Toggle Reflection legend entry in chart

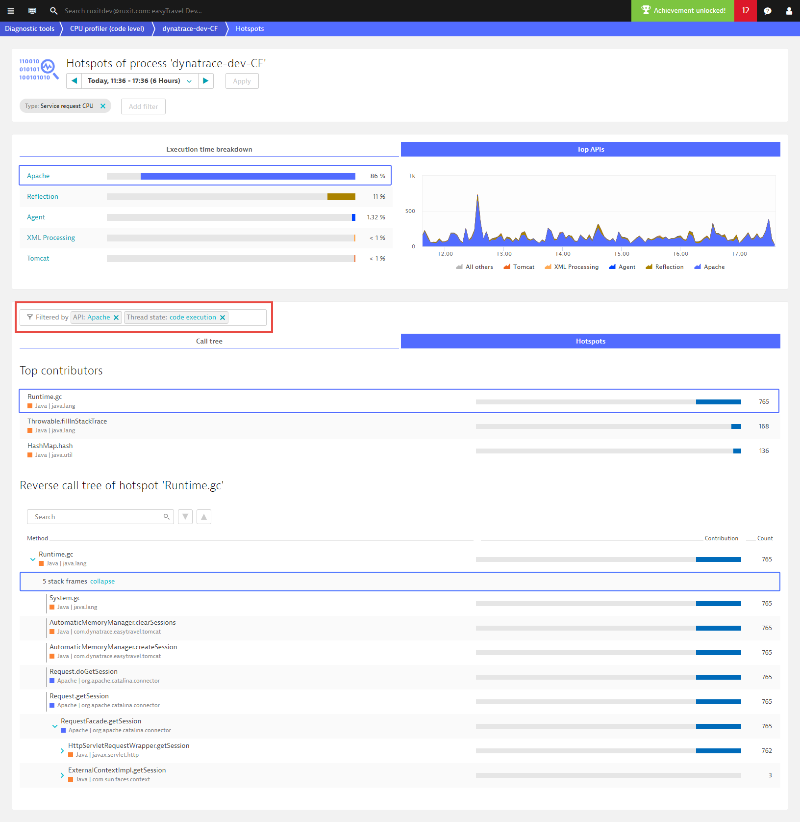tap(664, 267)
